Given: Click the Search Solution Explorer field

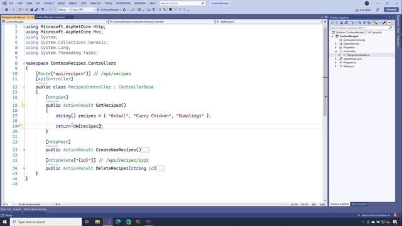Looking at the screenshot, I should tap(361, 28).
